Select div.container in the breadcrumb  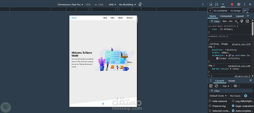click(220, 11)
